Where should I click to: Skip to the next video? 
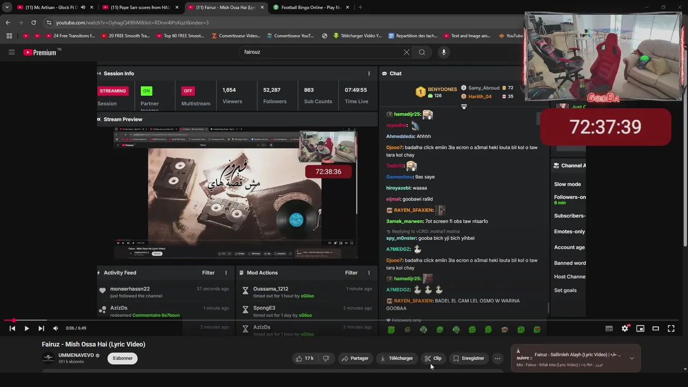pyautogui.click(x=41, y=328)
